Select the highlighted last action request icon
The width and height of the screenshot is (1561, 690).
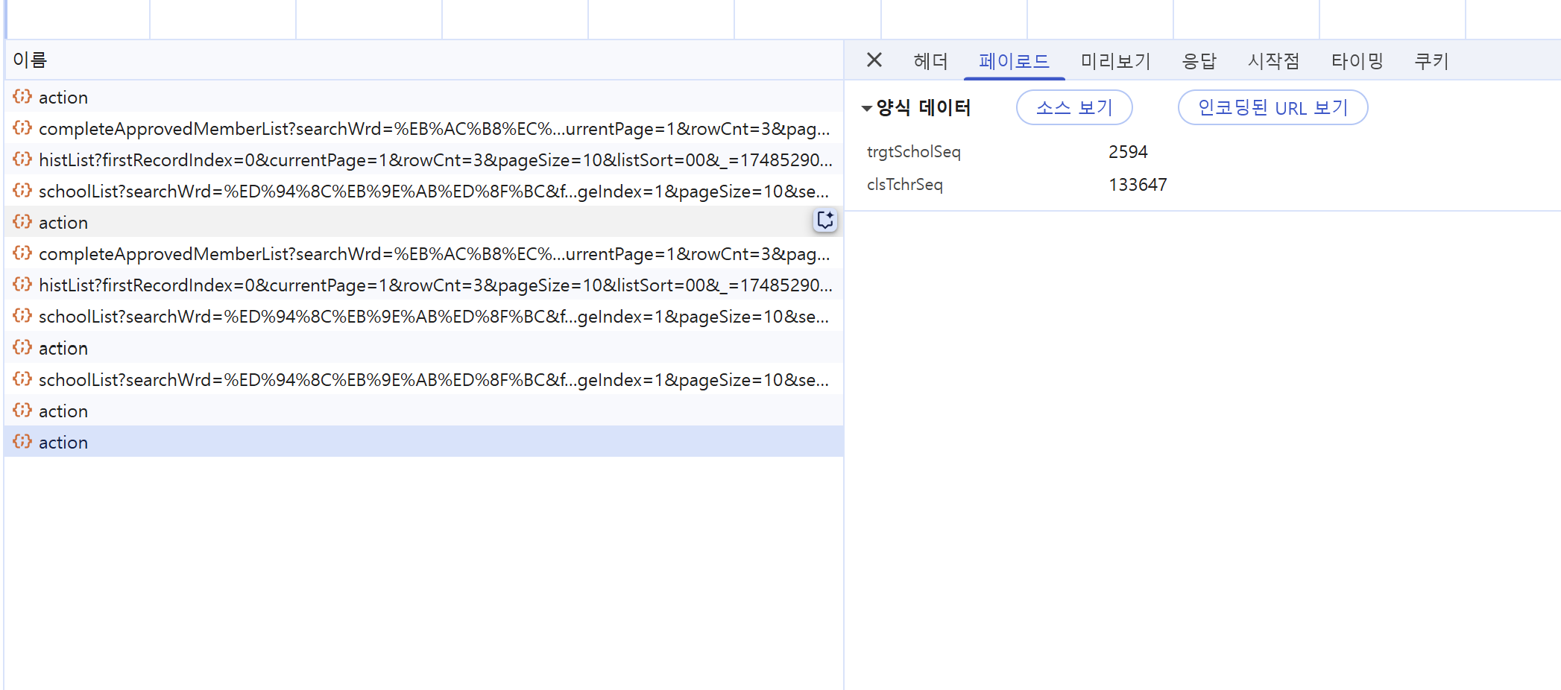22,442
